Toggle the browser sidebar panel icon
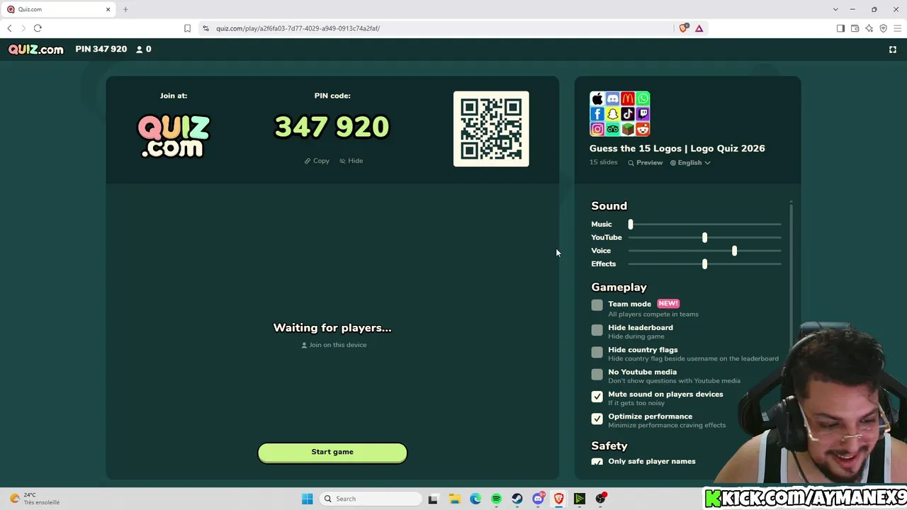This screenshot has height=510, width=907. (x=840, y=28)
